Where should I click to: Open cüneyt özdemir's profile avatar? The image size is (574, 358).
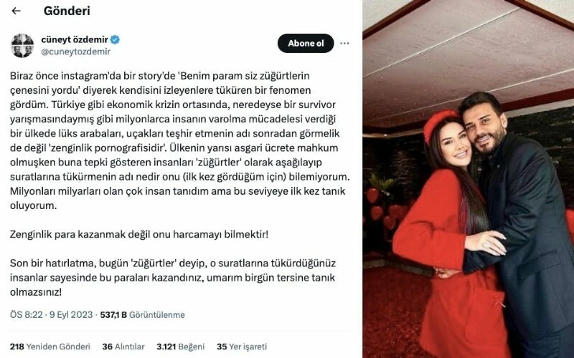(22, 46)
